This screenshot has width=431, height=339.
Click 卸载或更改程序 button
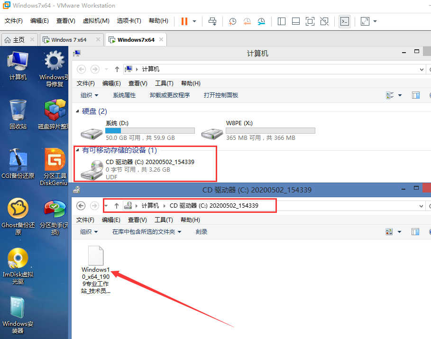pyautogui.click(x=170, y=95)
